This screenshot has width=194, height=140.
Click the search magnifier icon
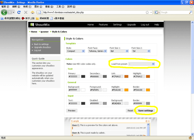pos(190,12)
